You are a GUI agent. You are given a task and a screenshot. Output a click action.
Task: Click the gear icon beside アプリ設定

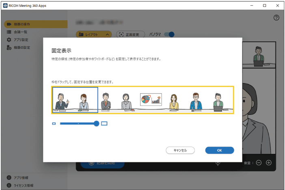pyautogui.click(x=9, y=40)
